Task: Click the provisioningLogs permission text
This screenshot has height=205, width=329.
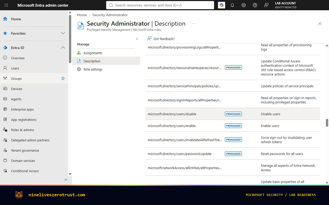Action: 184,47
